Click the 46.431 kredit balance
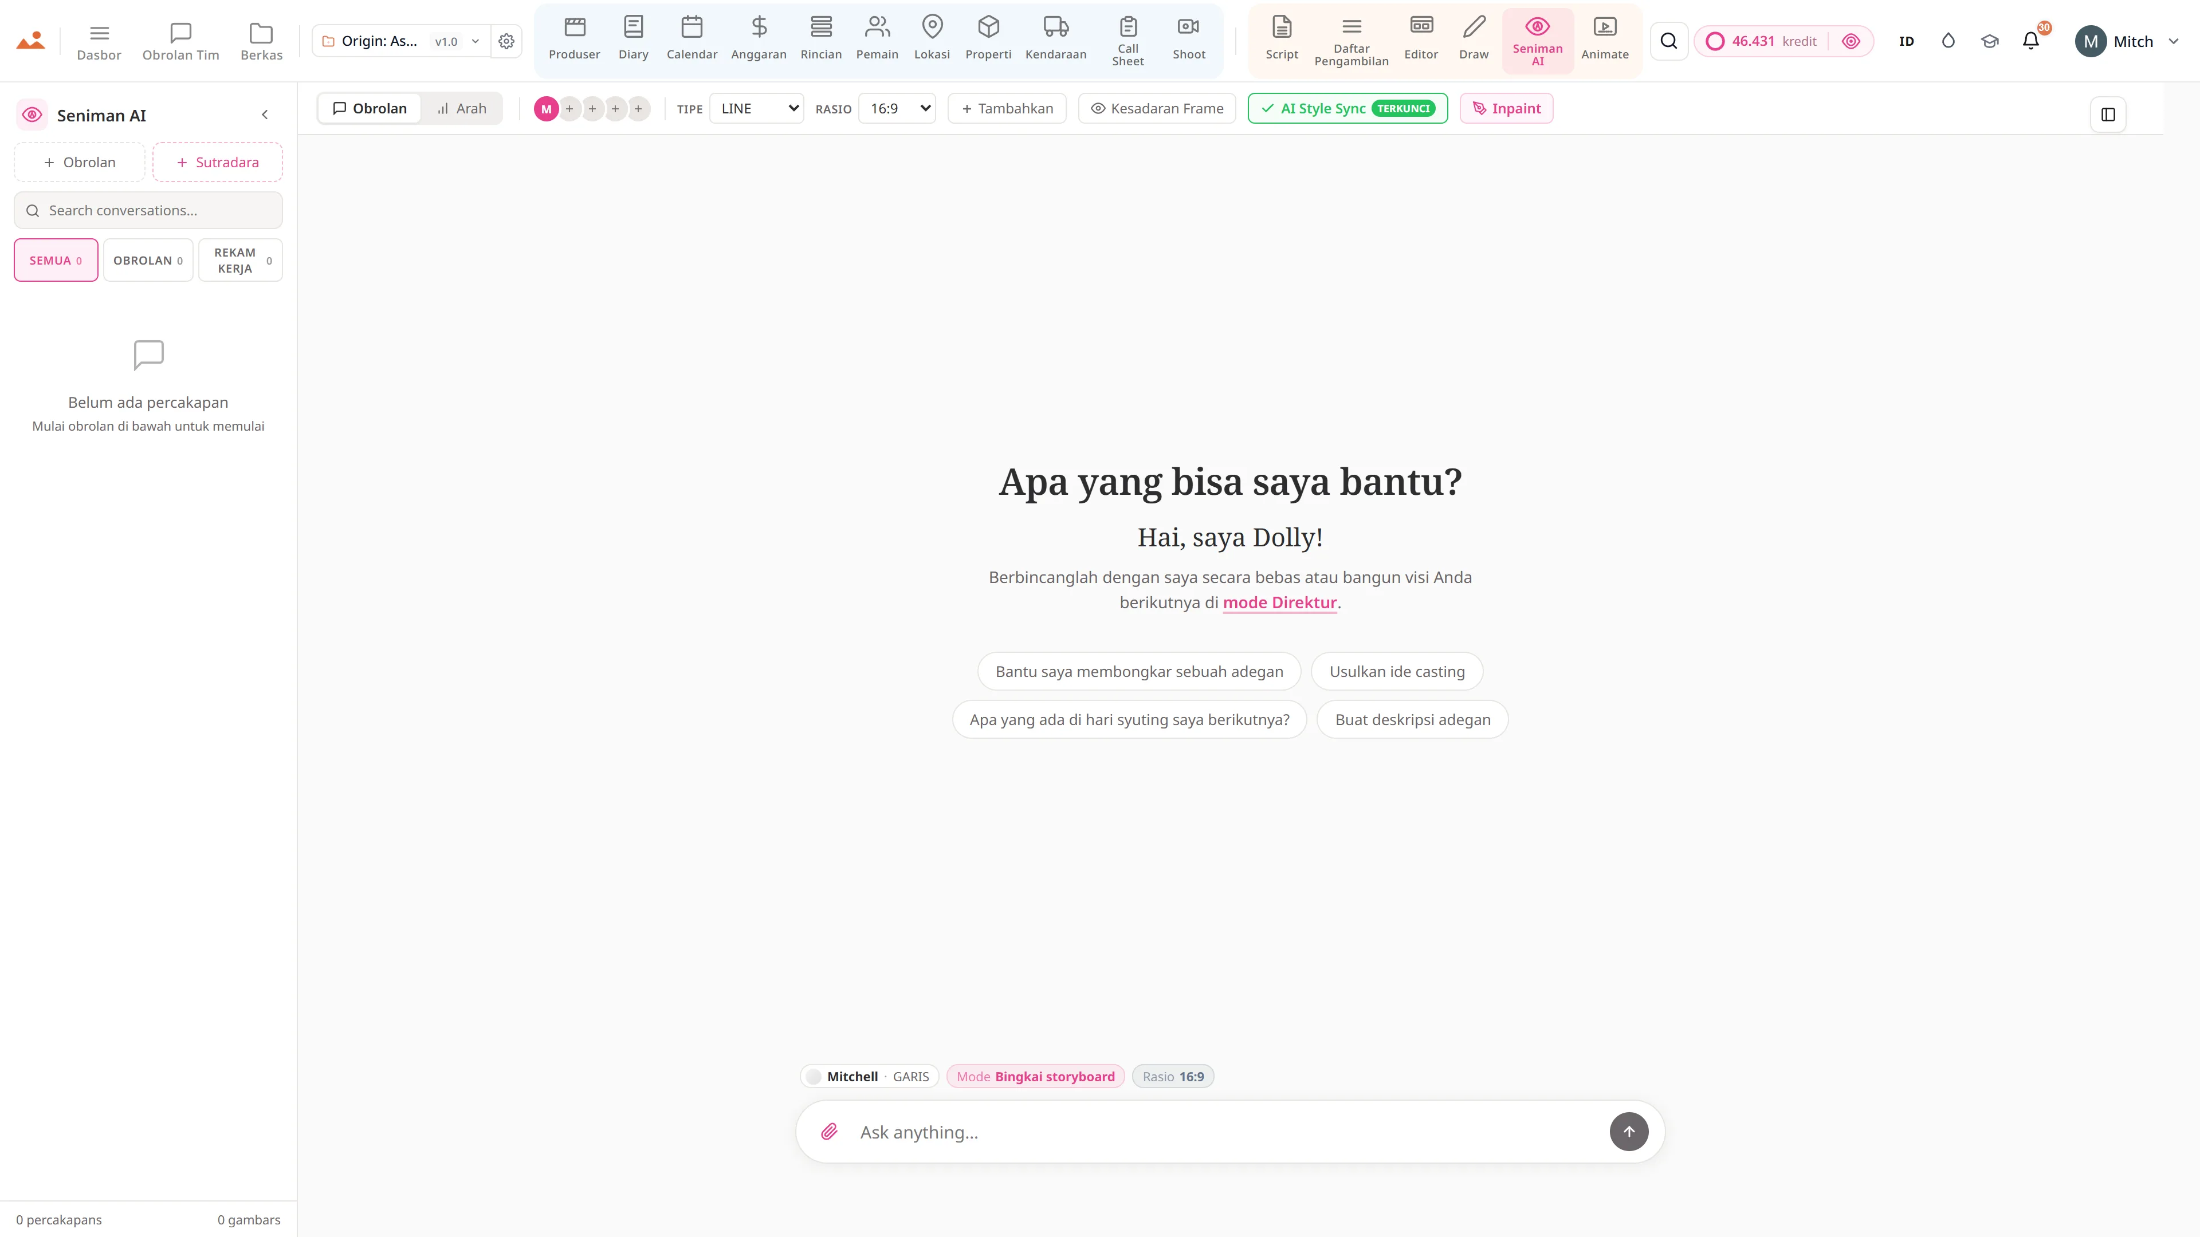 1762,41
